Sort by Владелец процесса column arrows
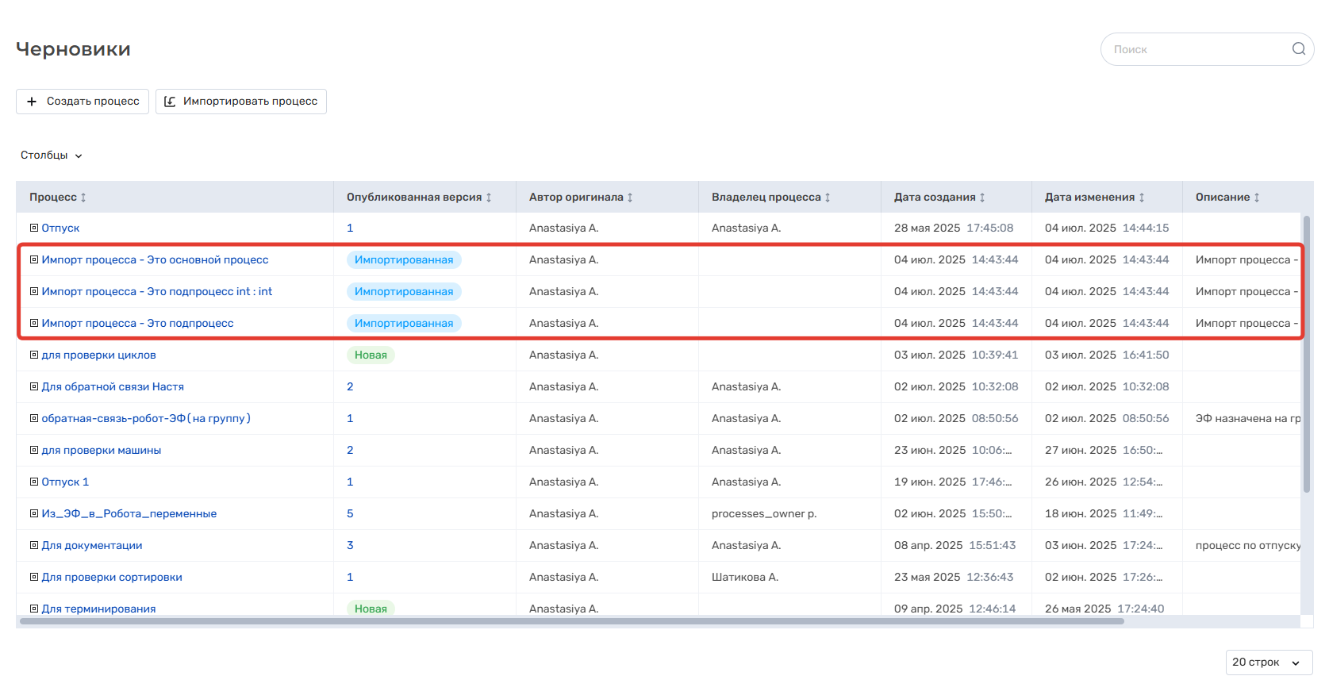Viewport: 1329px width, 699px height. (828, 198)
